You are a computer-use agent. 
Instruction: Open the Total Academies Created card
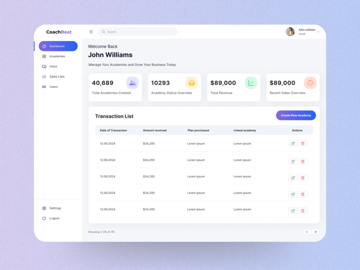pos(115,87)
